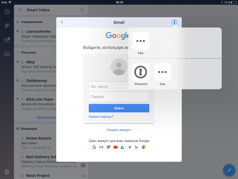This screenshot has width=238, height=179.
Task: Focus the Эл. почта email field
Action: (119, 87)
